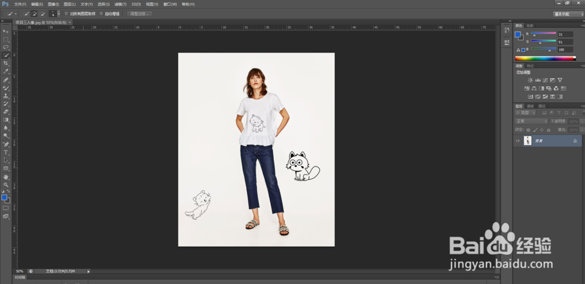Choose the New Selection brush mode

click(26, 14)
